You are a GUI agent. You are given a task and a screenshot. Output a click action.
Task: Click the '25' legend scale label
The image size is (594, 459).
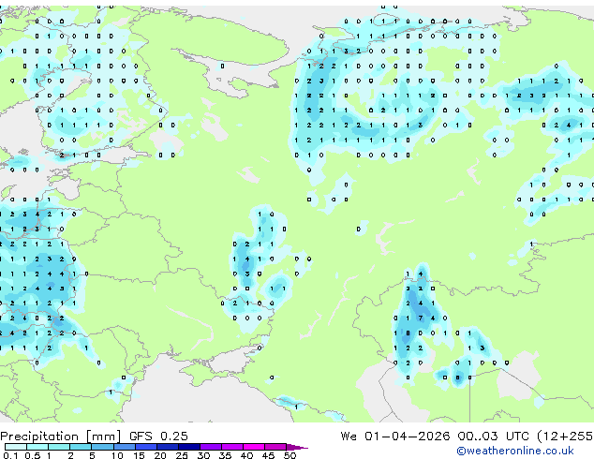click(x=182, y=455)
